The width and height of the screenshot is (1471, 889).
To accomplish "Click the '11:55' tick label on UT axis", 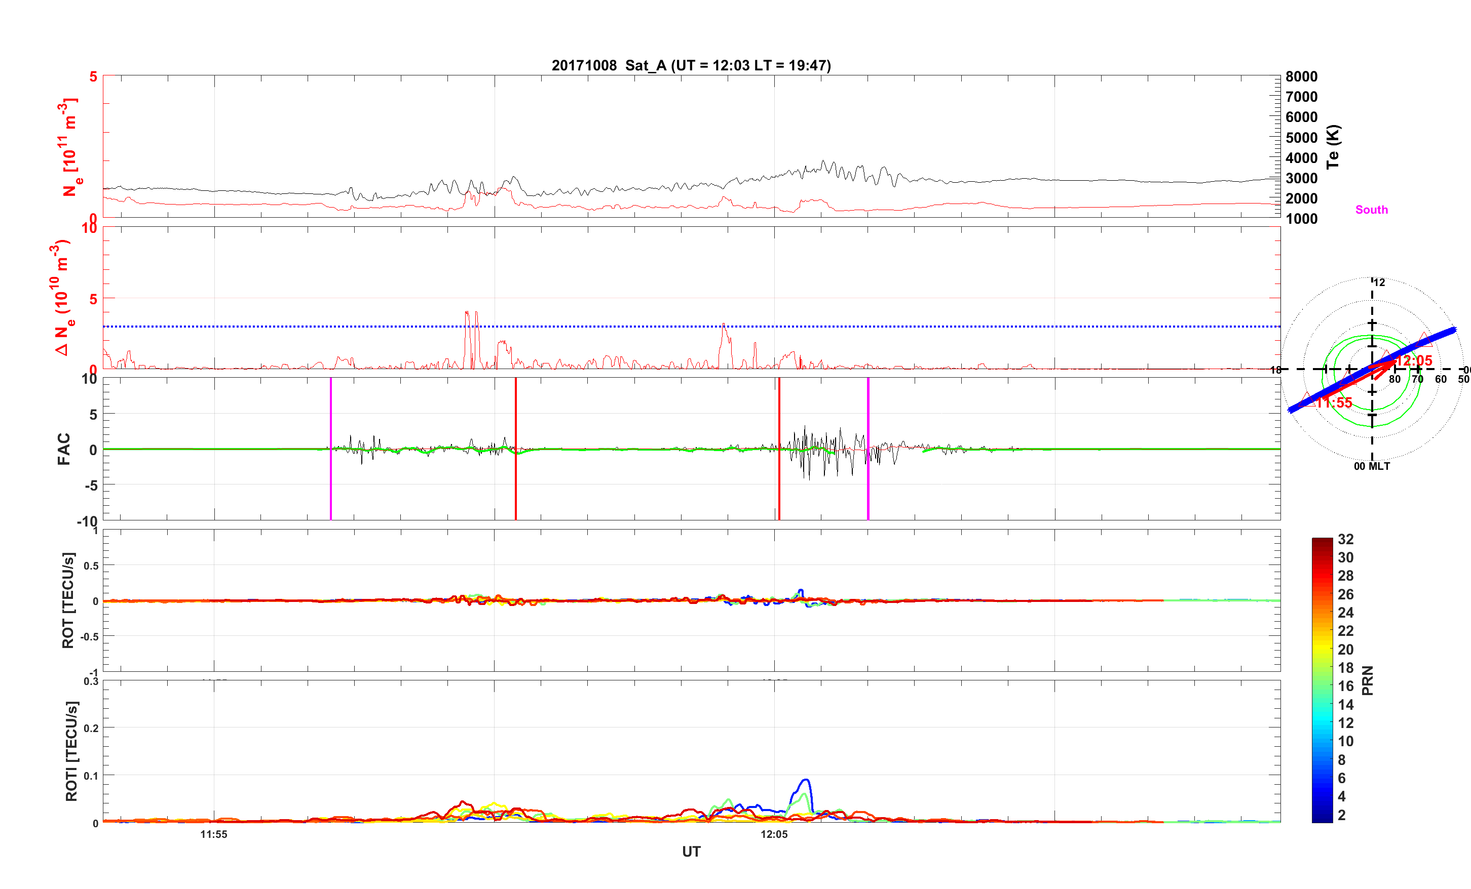I will (x=214, y=834).
